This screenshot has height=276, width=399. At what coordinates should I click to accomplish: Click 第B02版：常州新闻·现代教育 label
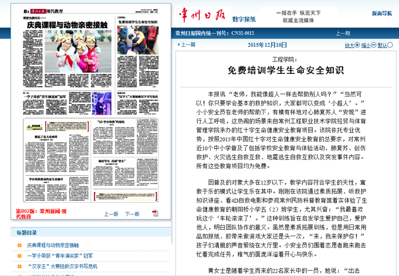pyautogui.click(x=41, y=214)
